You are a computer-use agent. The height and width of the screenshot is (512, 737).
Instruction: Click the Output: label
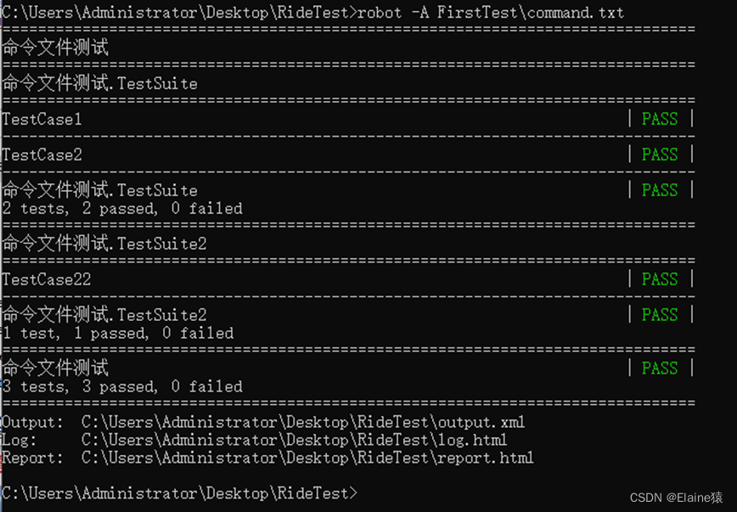click(32, 422)
